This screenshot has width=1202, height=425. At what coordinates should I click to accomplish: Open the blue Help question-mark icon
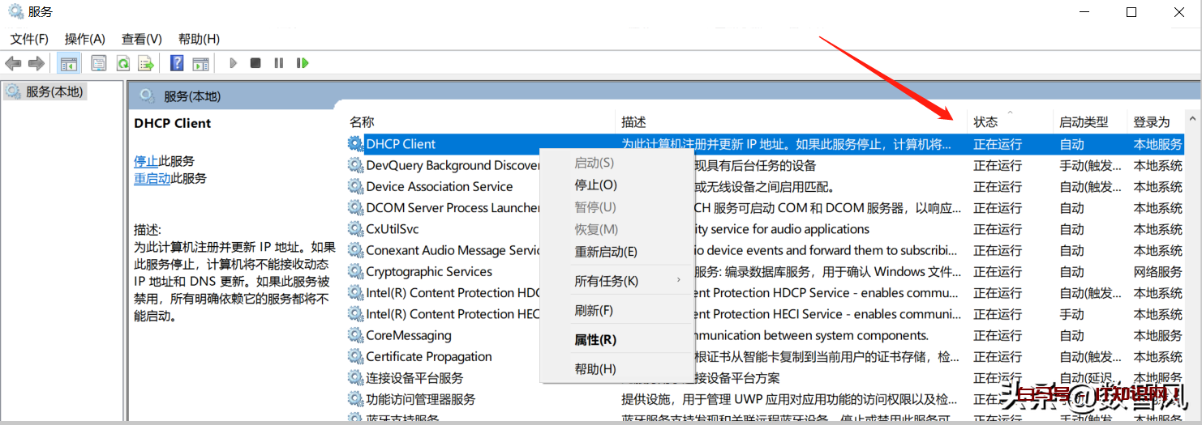[177, 63]
